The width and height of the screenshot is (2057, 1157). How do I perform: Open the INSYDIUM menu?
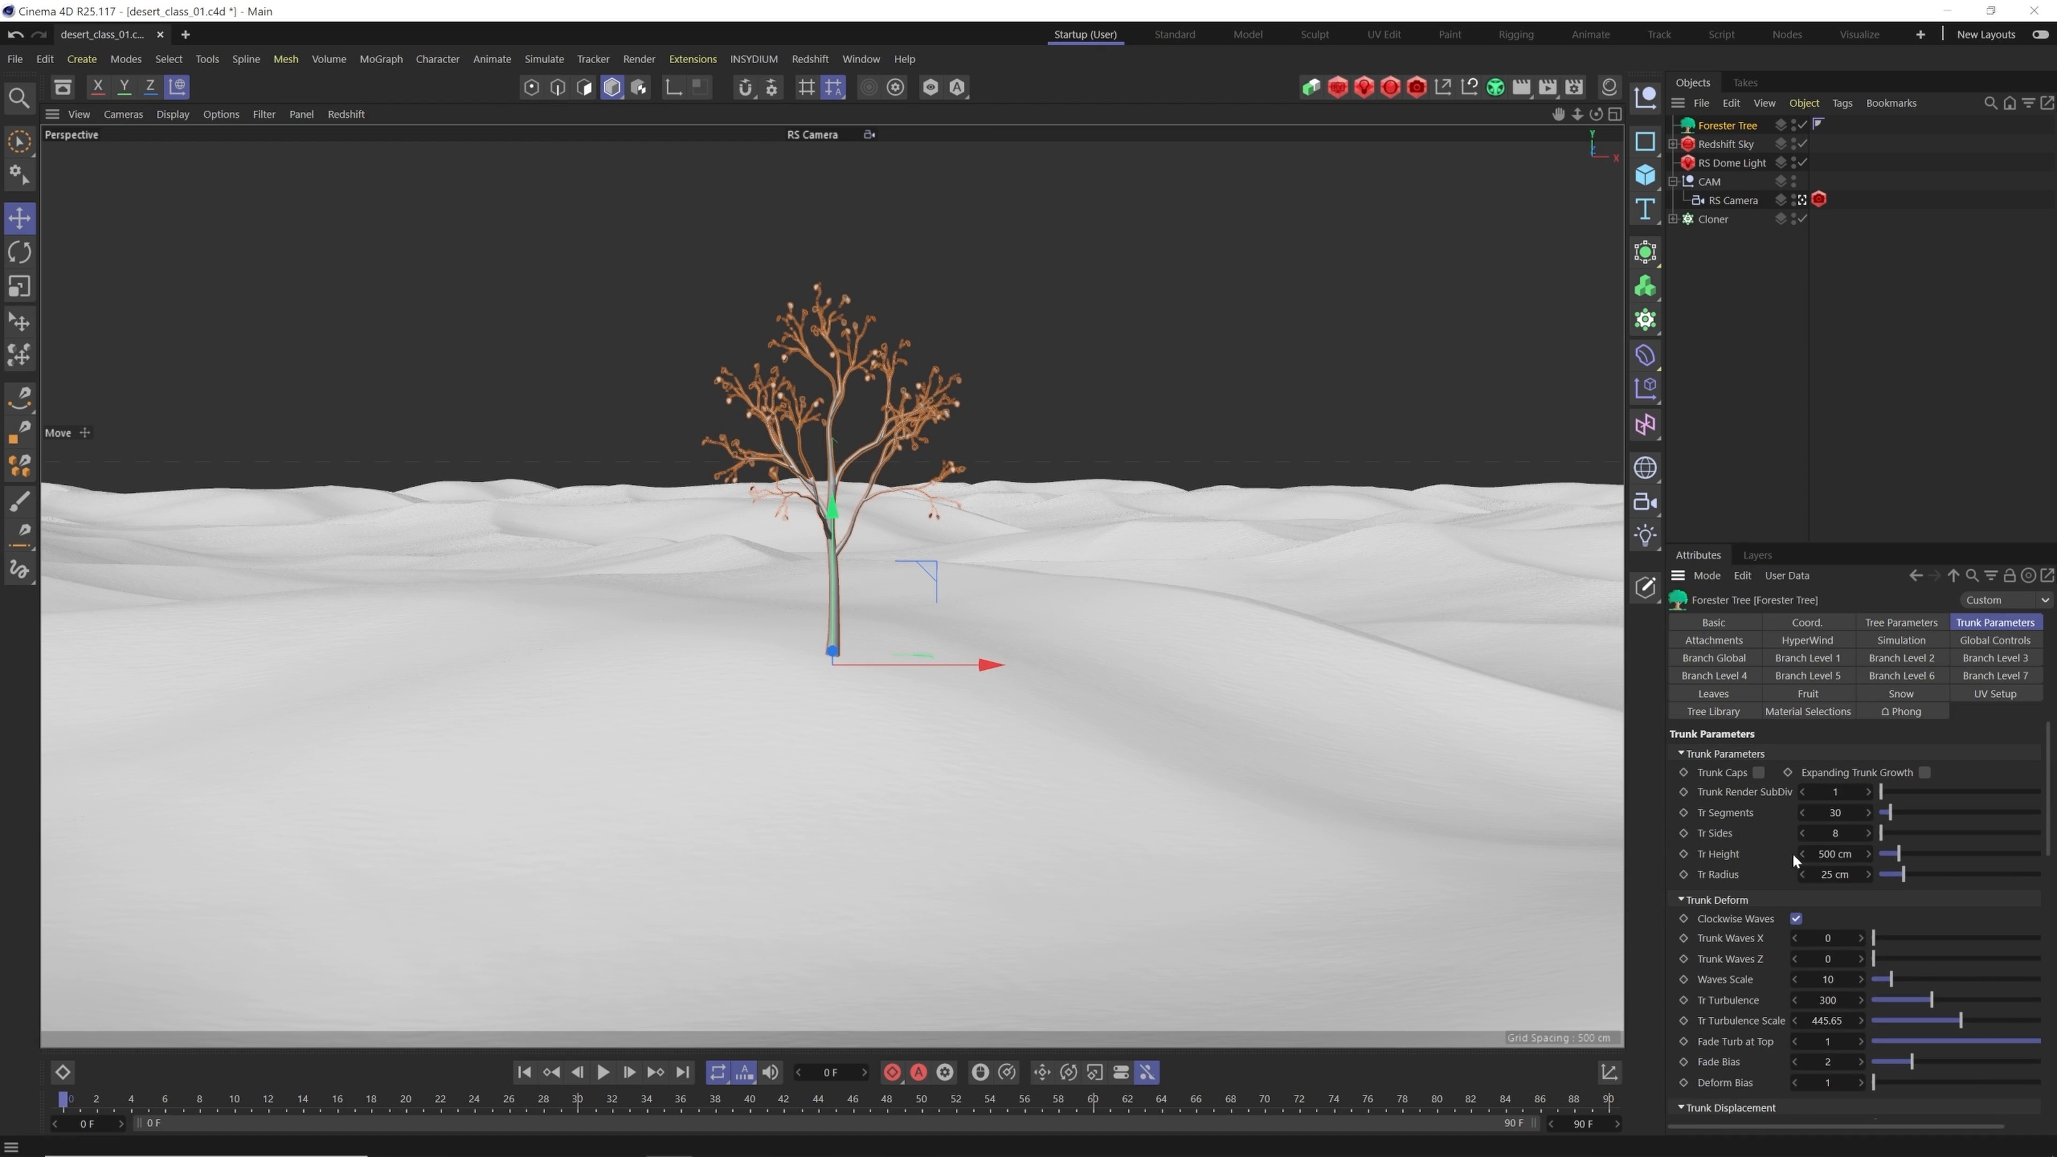tap(753, 59)
